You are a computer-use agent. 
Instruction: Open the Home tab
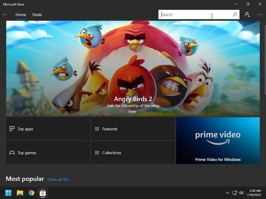[21, 15]
